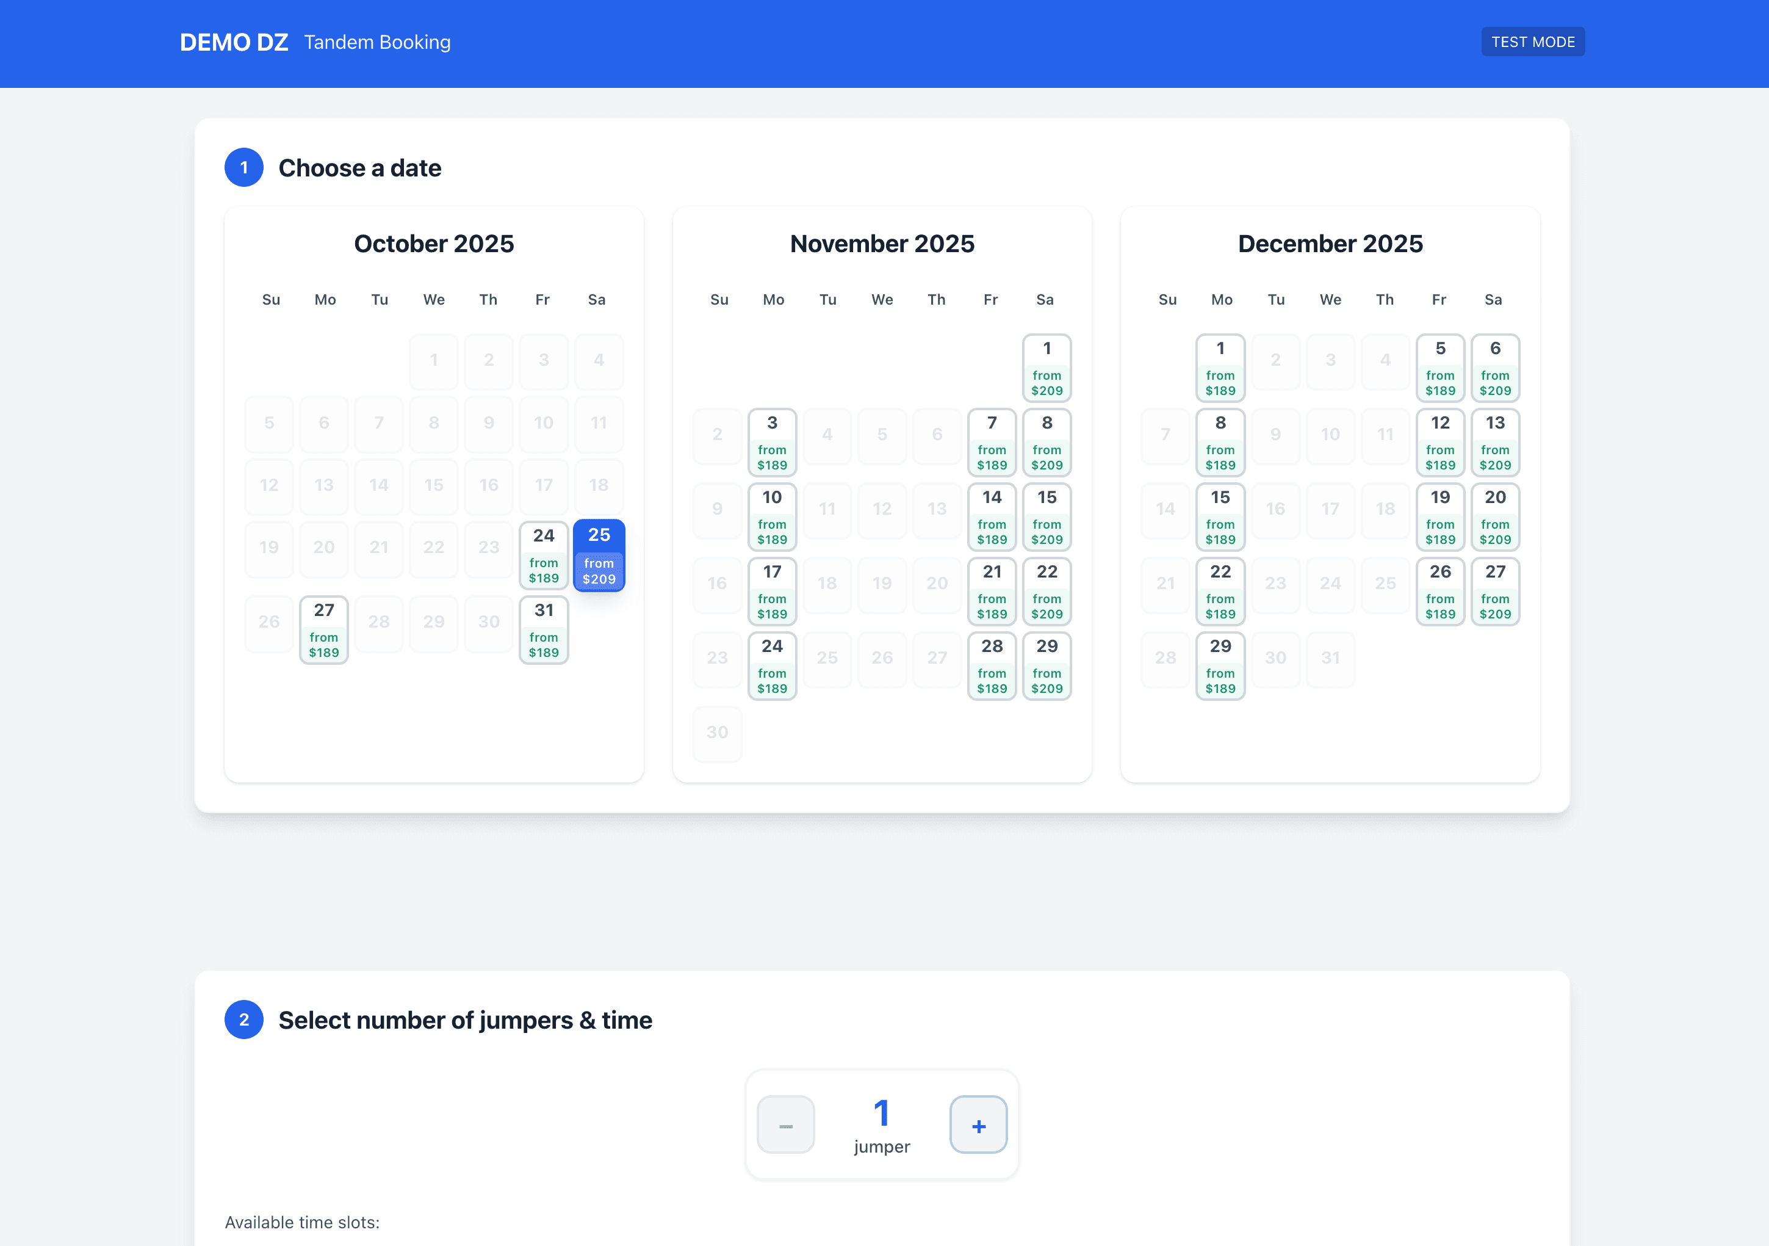Select the highlighted October 25 date
1769x1246 pixels.
click(599, 555)
